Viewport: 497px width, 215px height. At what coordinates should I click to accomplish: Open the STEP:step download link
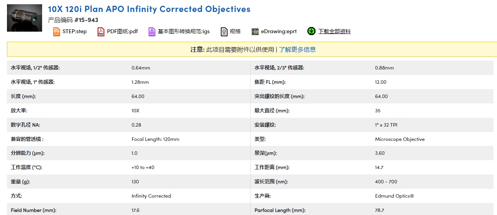click(x=75, y=32)
